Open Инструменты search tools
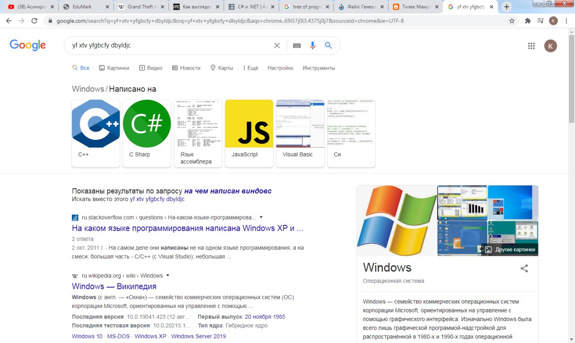575x343 pixels. (319, 68)
